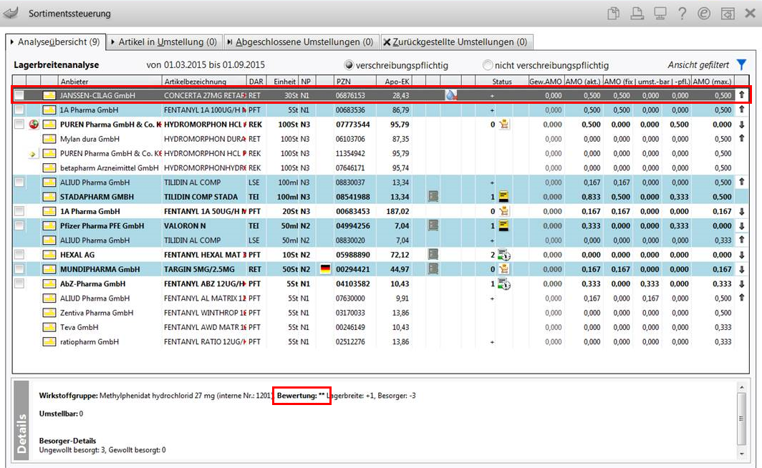Screen dimensions: 762x468
Task: Click the Ansicht gefiltert label
Action: (x=698, y=64)
